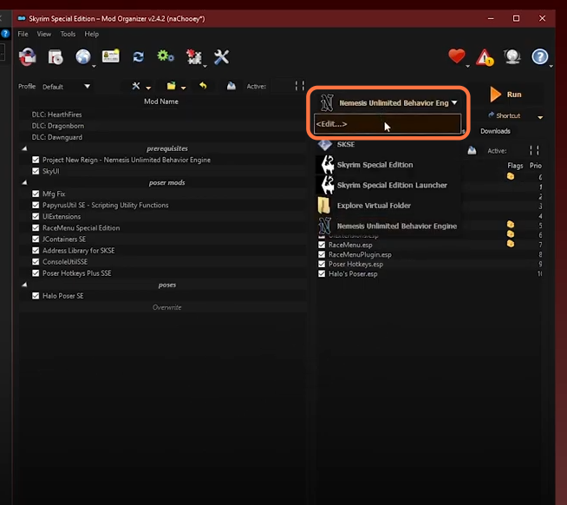Select DLC: Dragonborn row

coord(163,126)
